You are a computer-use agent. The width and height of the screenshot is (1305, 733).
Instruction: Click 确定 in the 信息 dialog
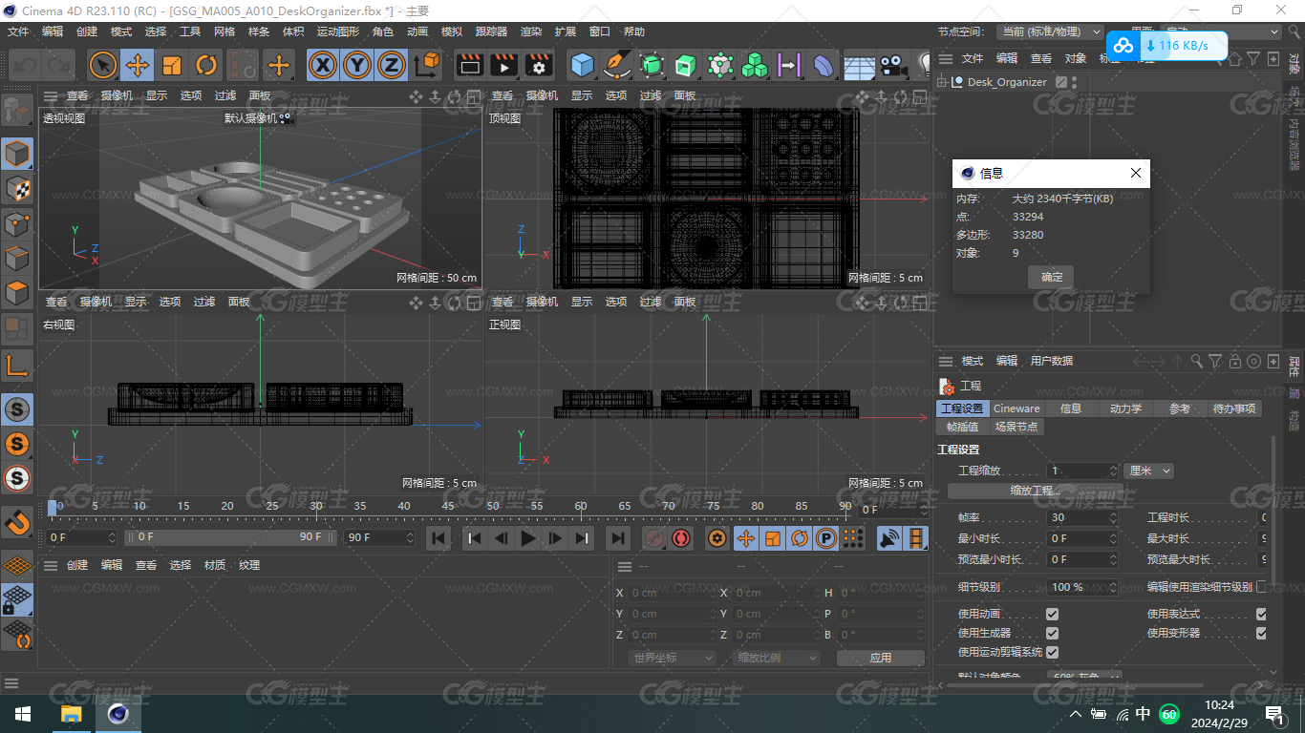[1051, 277]
